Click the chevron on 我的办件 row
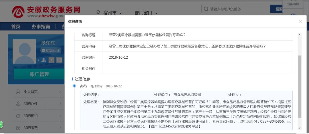Viewport: 309px width, 134px height. (x=60, y=104)
